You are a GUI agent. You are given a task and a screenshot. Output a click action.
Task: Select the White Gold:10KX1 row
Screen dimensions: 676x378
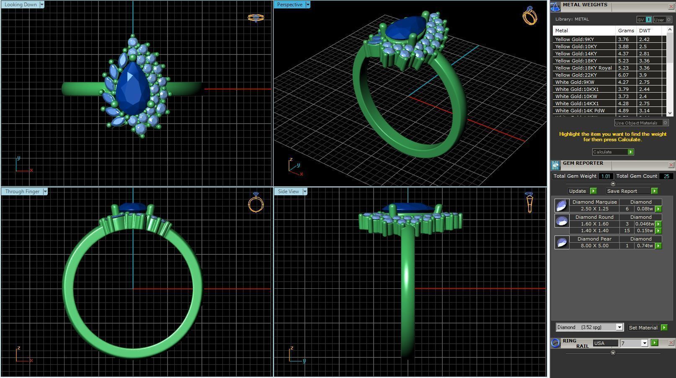(609, 89)
